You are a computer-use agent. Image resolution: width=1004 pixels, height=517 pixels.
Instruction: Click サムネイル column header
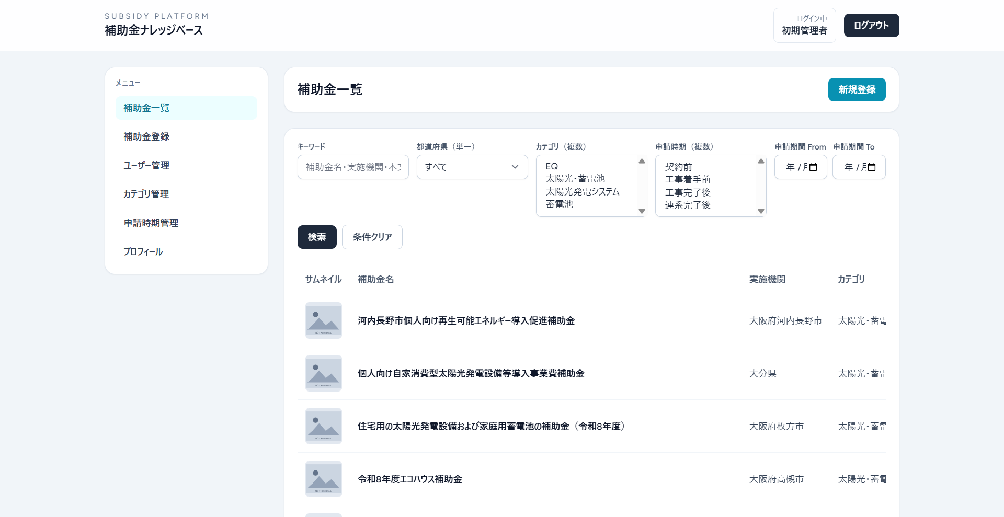(323, 279)
